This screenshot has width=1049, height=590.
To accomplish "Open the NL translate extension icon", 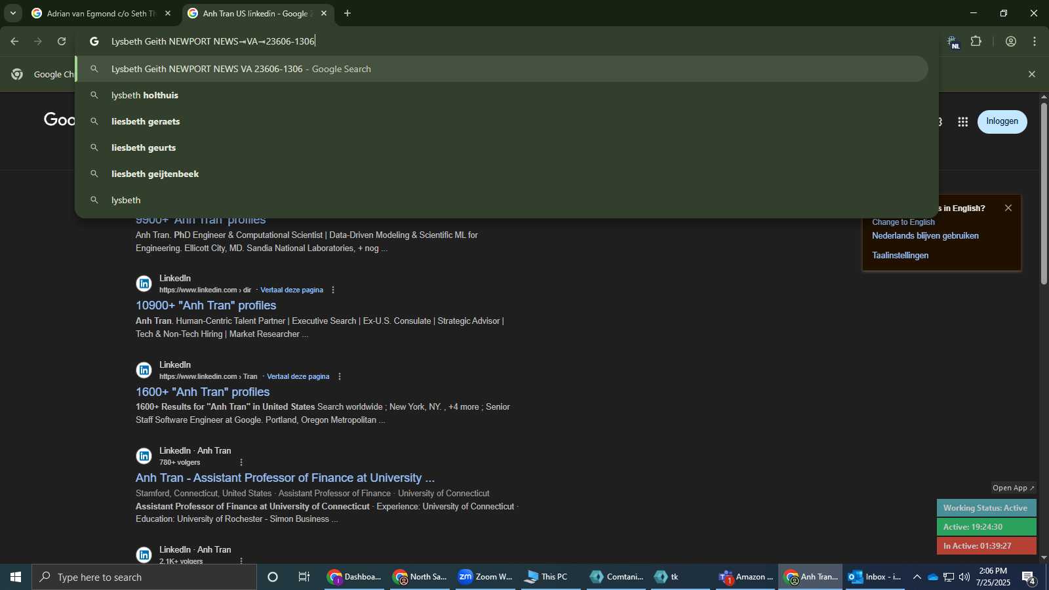I will pyautogui.click(x=953, y=42).
